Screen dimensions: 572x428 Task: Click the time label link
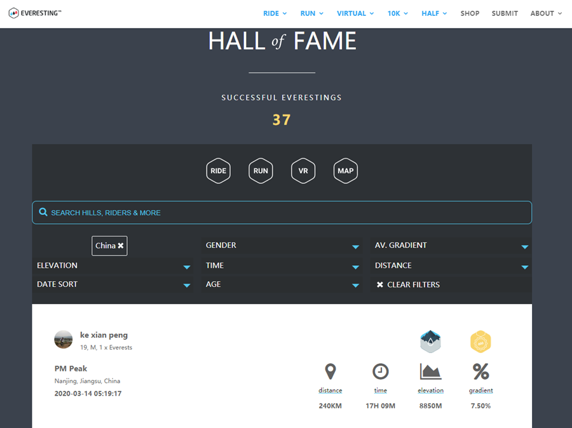pos(381,390)
